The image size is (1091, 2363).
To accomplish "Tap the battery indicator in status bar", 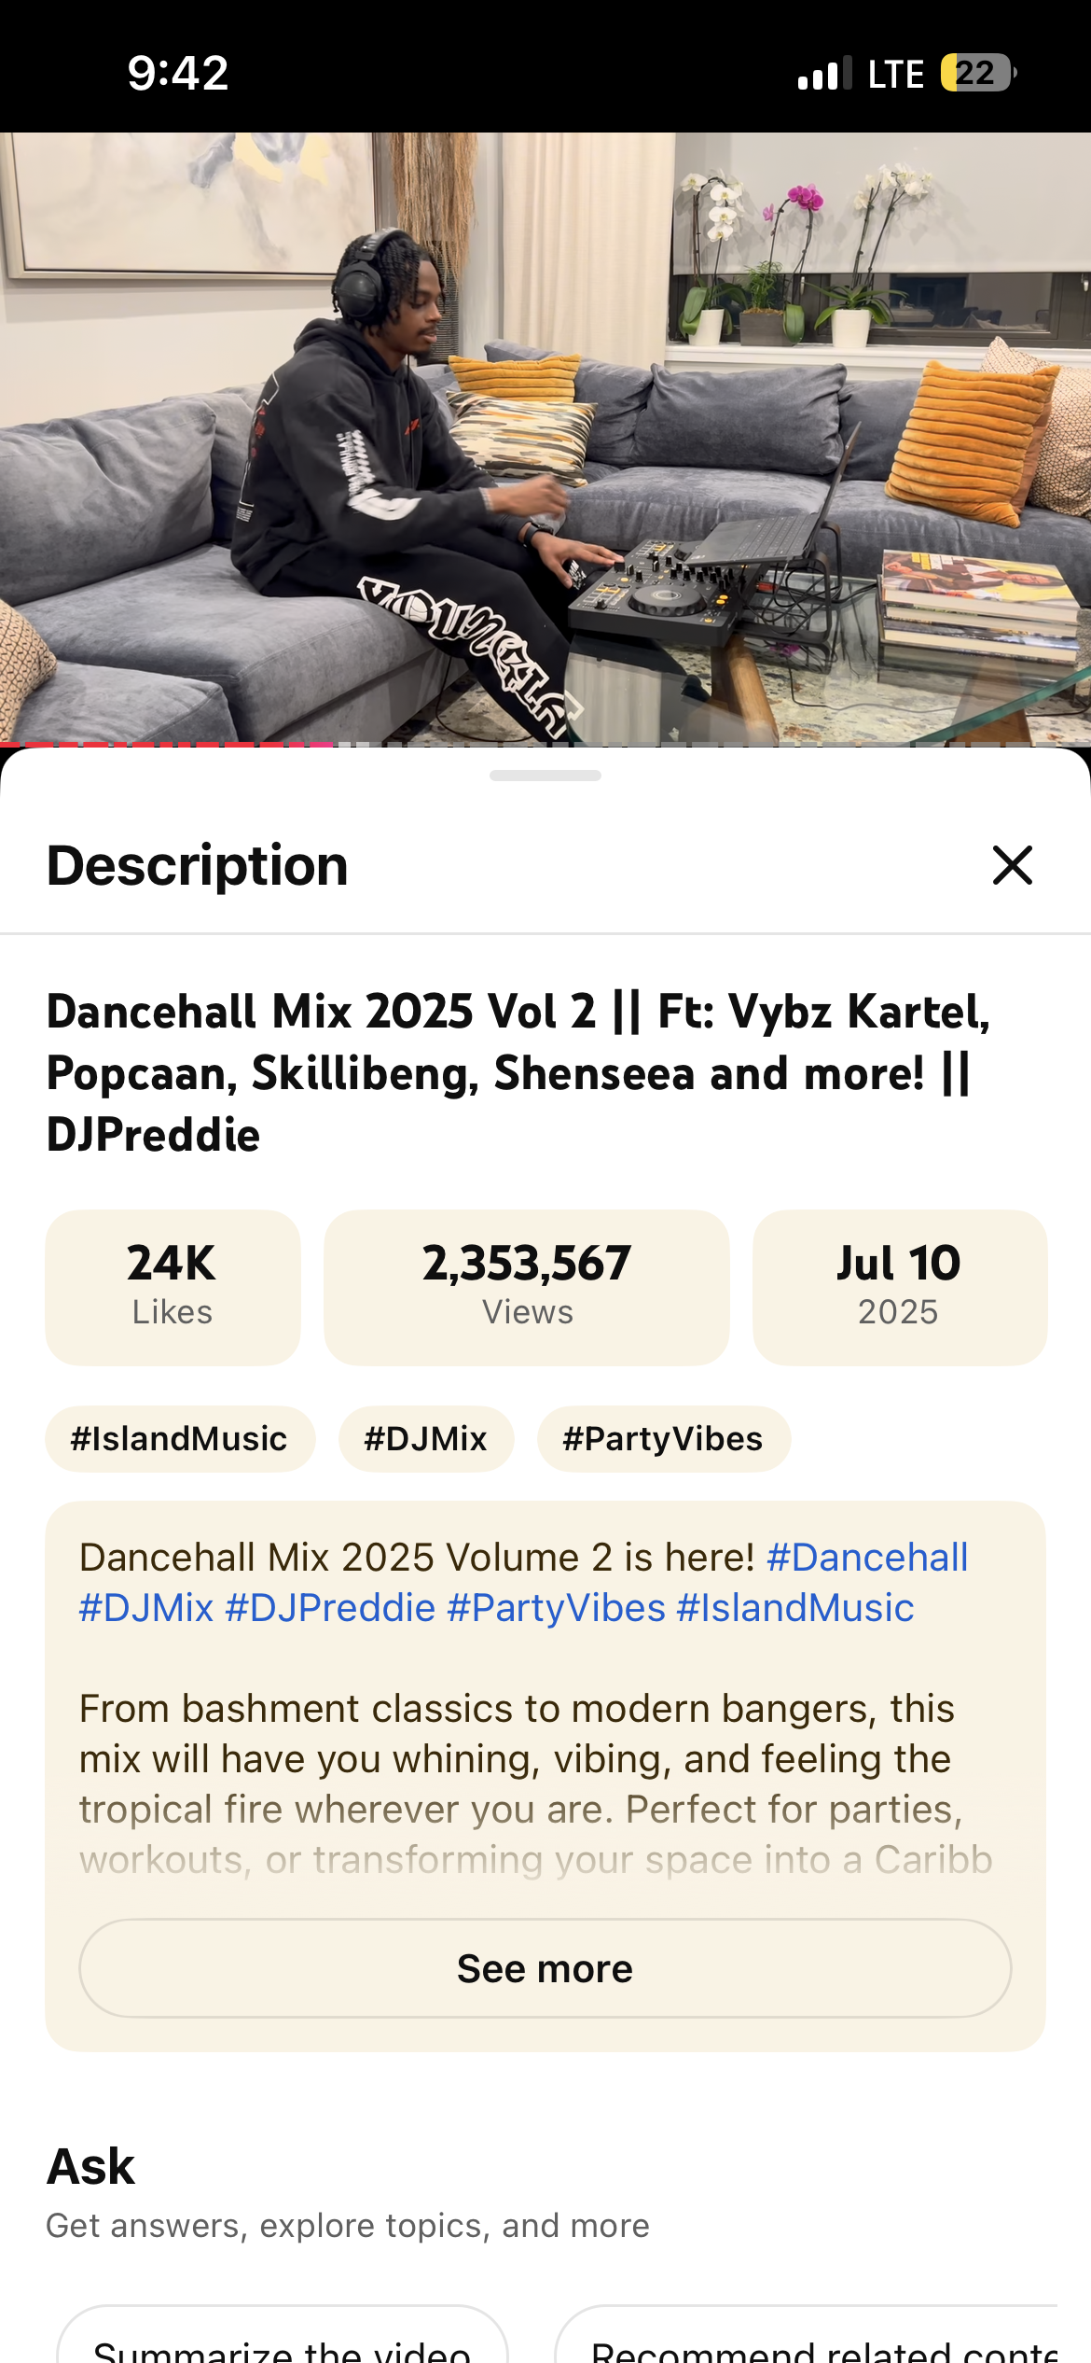I will click(x=978, y=73).
